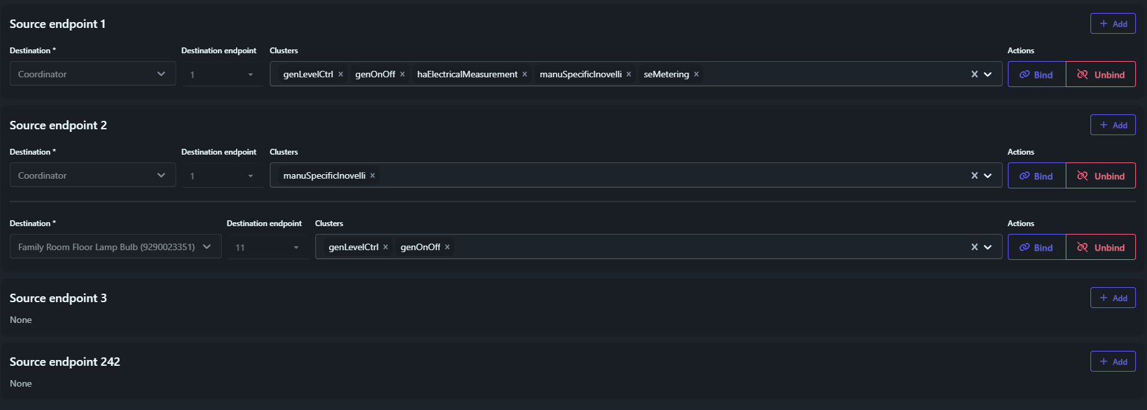Open Destination dropdown for Source endpoint 1

92,74
